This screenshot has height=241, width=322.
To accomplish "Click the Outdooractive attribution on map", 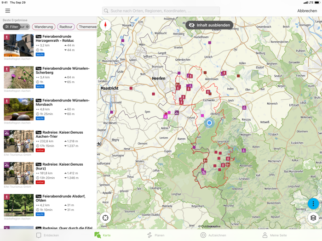I will (209, 226).
